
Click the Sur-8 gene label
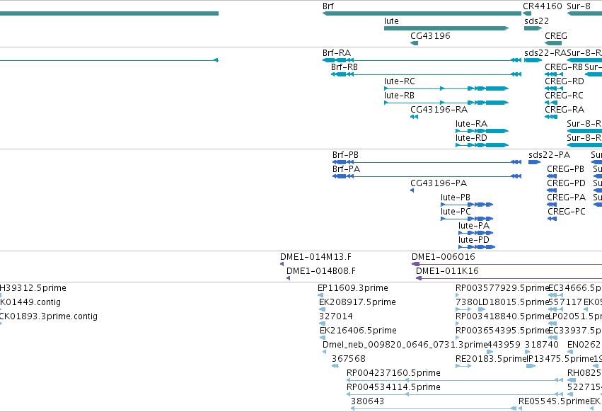click(578, 6)
